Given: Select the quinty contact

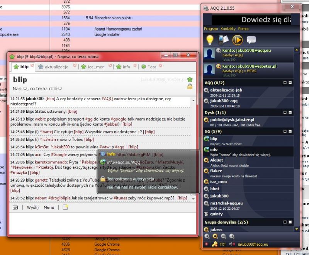Looking at the screenshot, I should coord(248,214).
